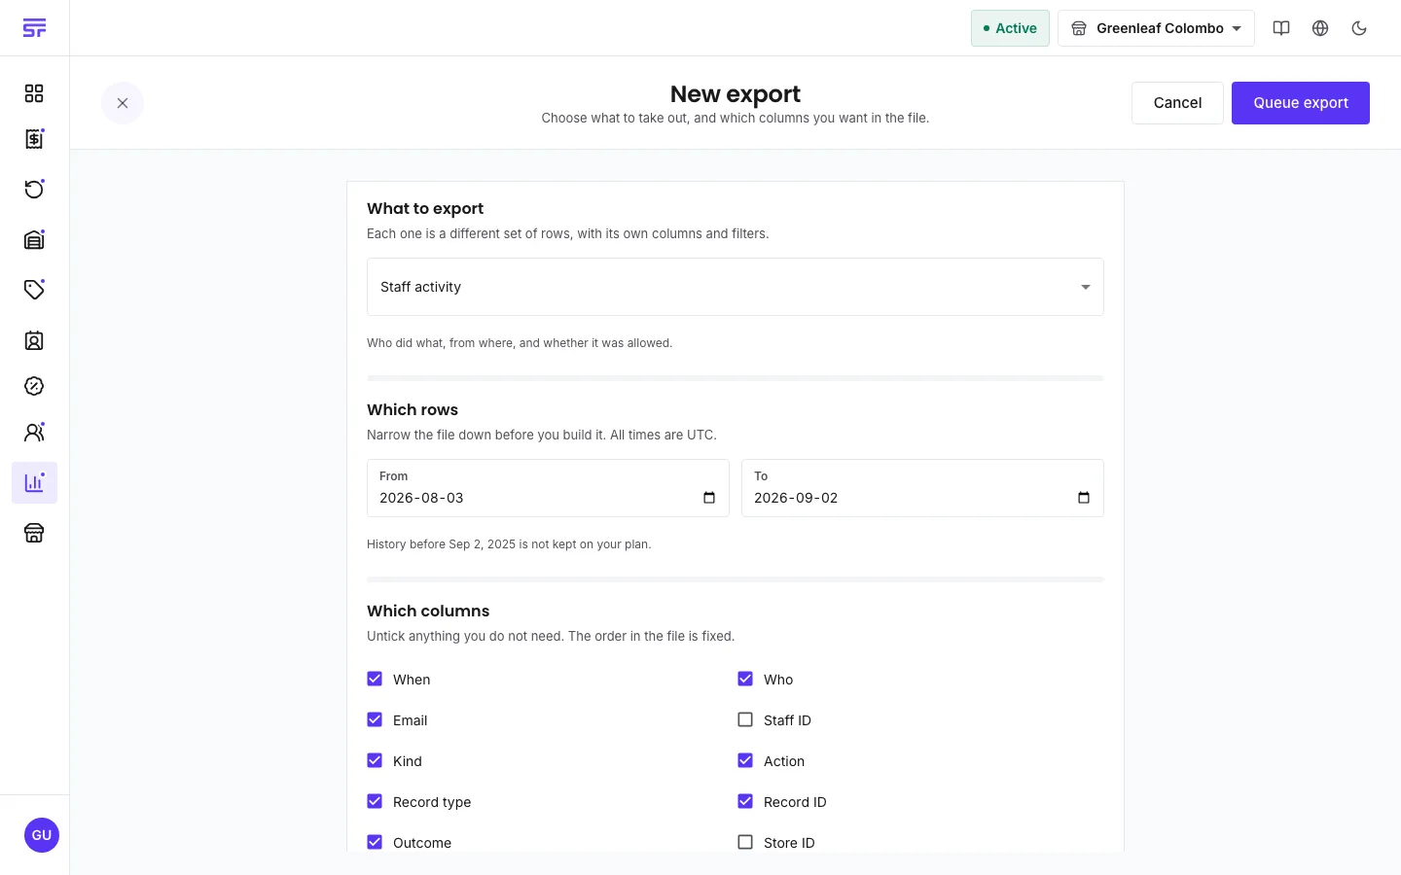Click the 'What to export' heading
The height and width of the screenshot is (875, 1401).
[425, 208]
